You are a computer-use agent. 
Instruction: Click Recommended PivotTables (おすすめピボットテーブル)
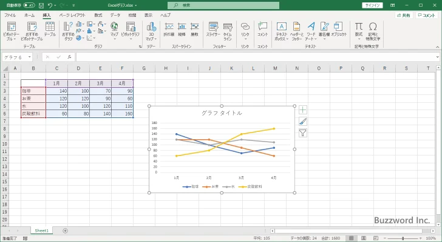[x=32, y=31]
